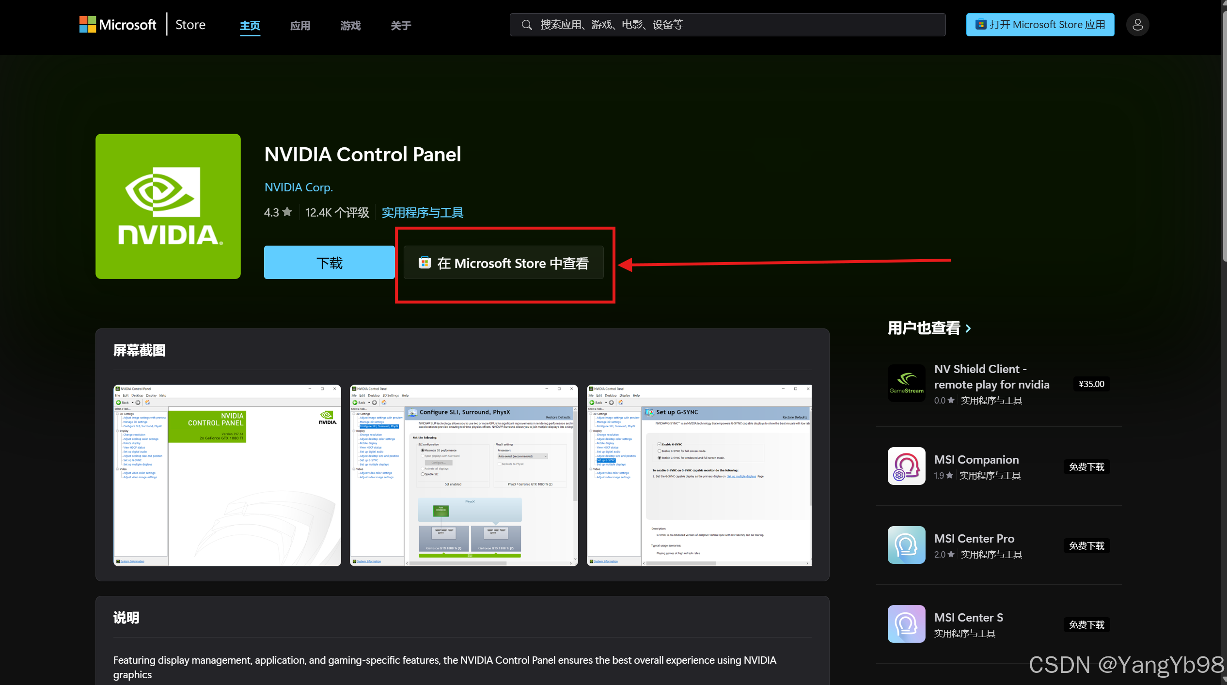
Task: Expand the 用户也查看 section chevron
Action: (968, 328)
